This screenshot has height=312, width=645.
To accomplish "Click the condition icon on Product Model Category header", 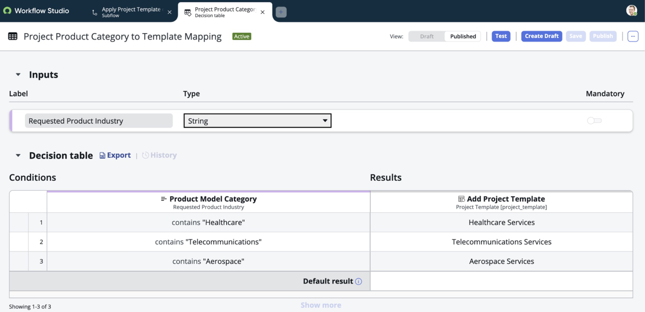I will 164,199.
